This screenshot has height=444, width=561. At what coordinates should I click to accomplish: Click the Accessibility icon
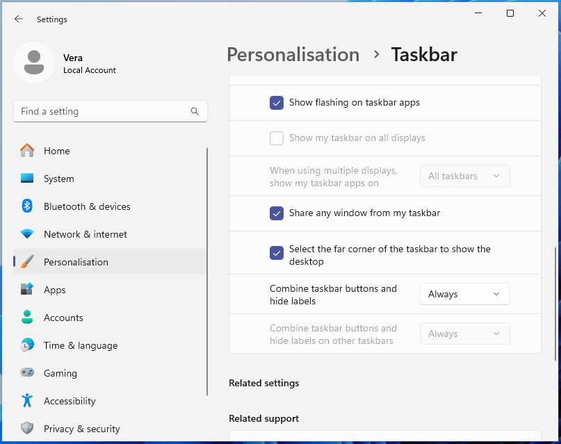tap(27, 401)
